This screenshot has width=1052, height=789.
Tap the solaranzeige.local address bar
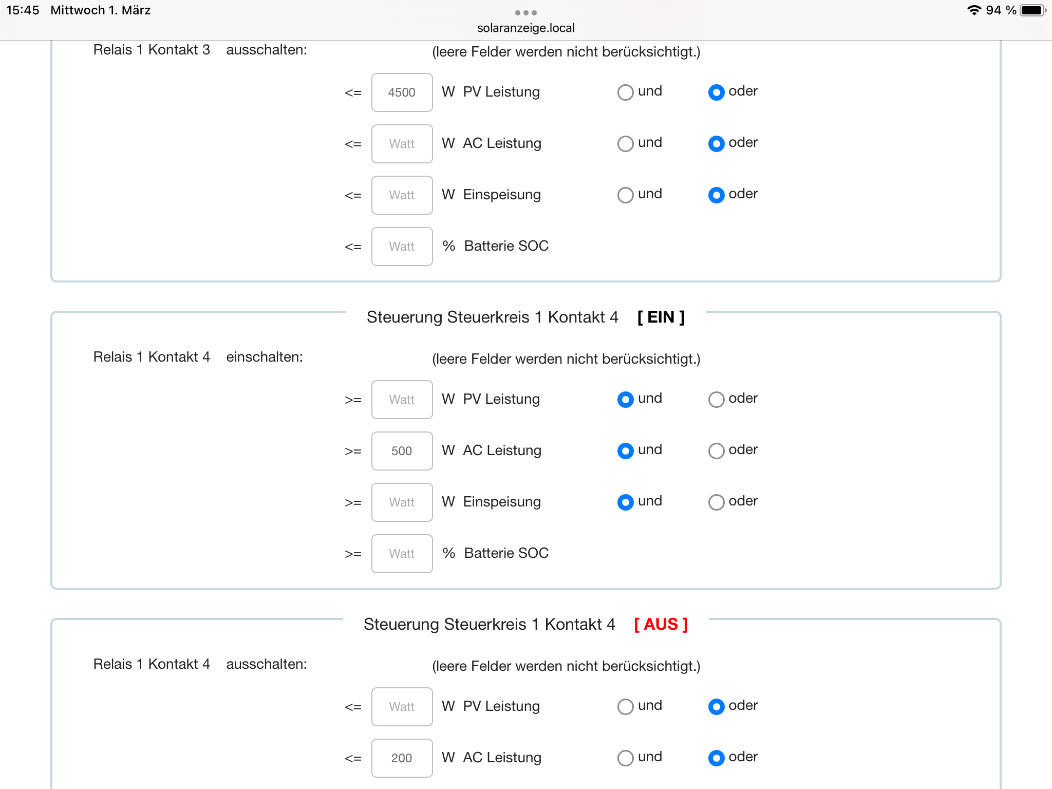[x=525, y=28]
